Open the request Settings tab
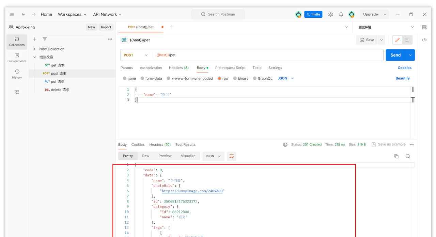436x237 pixels. (x=275, y=68)
